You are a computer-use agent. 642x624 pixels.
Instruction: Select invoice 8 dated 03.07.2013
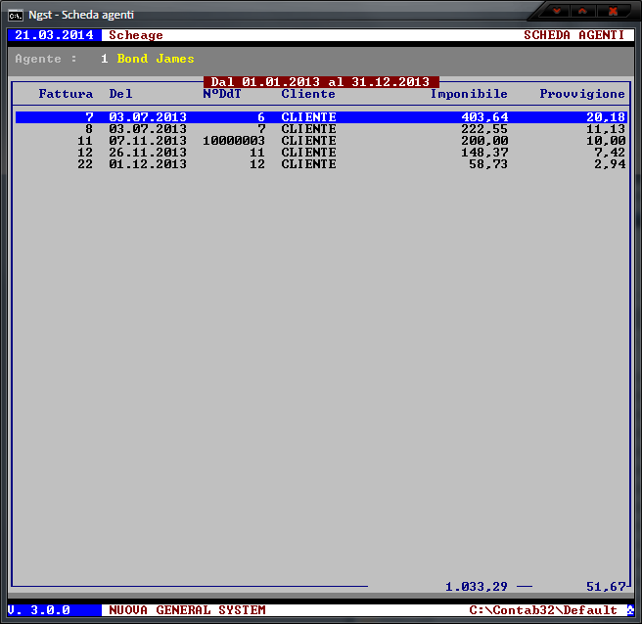coord(320,129)
